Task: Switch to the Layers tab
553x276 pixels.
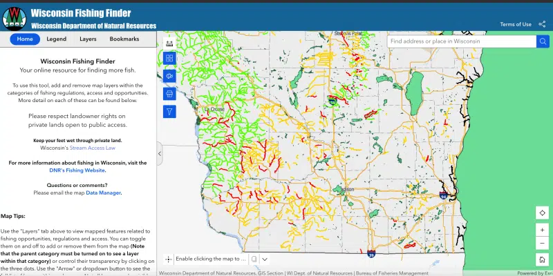Action: click(x=88, y=39)
